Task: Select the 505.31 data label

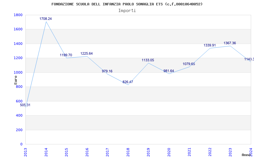Action: click(x=25, y=105)
